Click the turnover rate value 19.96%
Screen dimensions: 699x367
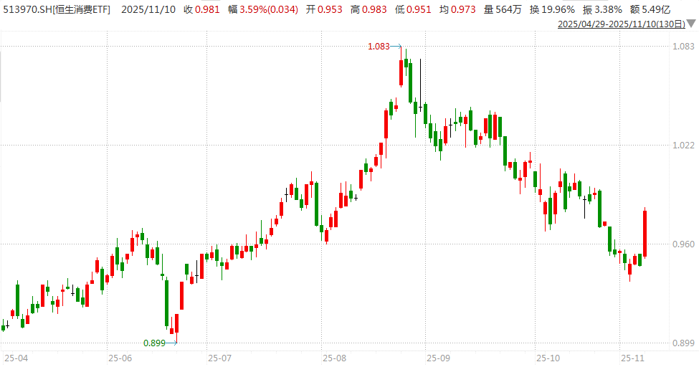[x=558, y=9]
